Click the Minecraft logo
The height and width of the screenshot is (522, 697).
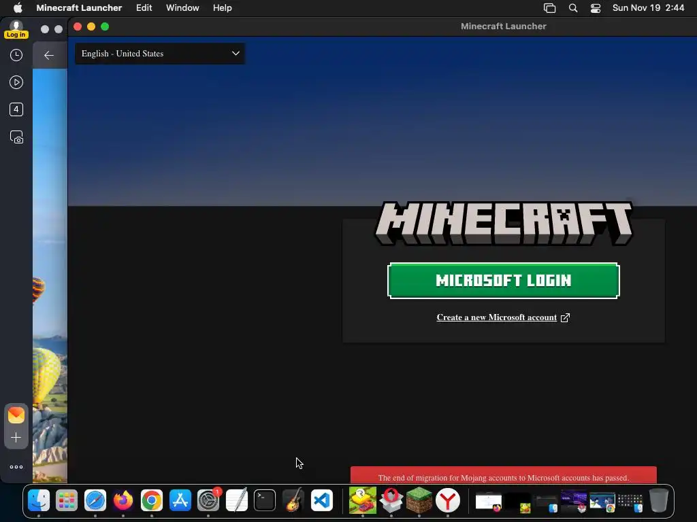pyautogui.click(x=504, y=223)
